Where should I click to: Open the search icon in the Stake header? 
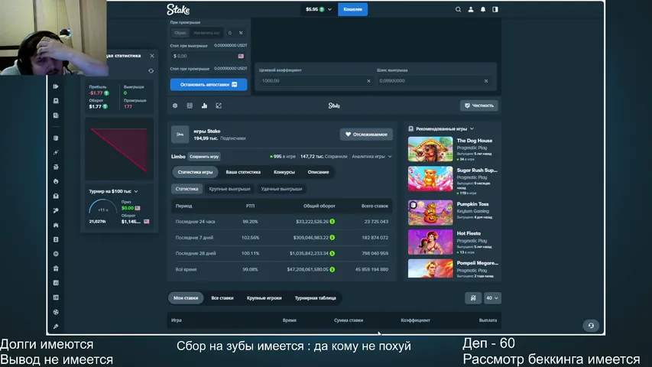458,9
